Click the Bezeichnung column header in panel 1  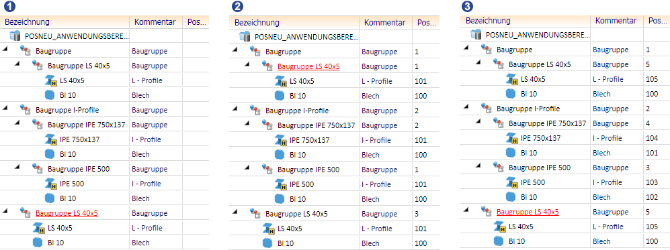coord(65,22)
